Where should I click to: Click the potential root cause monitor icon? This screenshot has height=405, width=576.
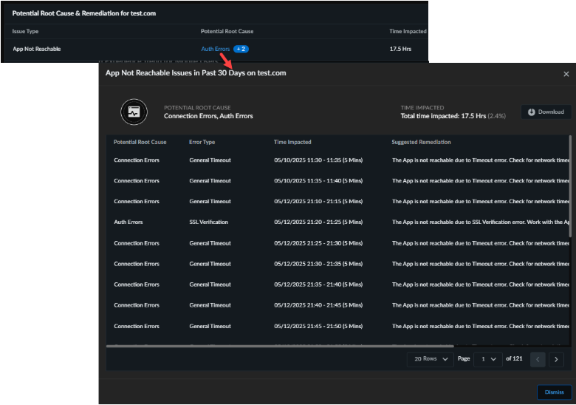(x=134, y=112)
